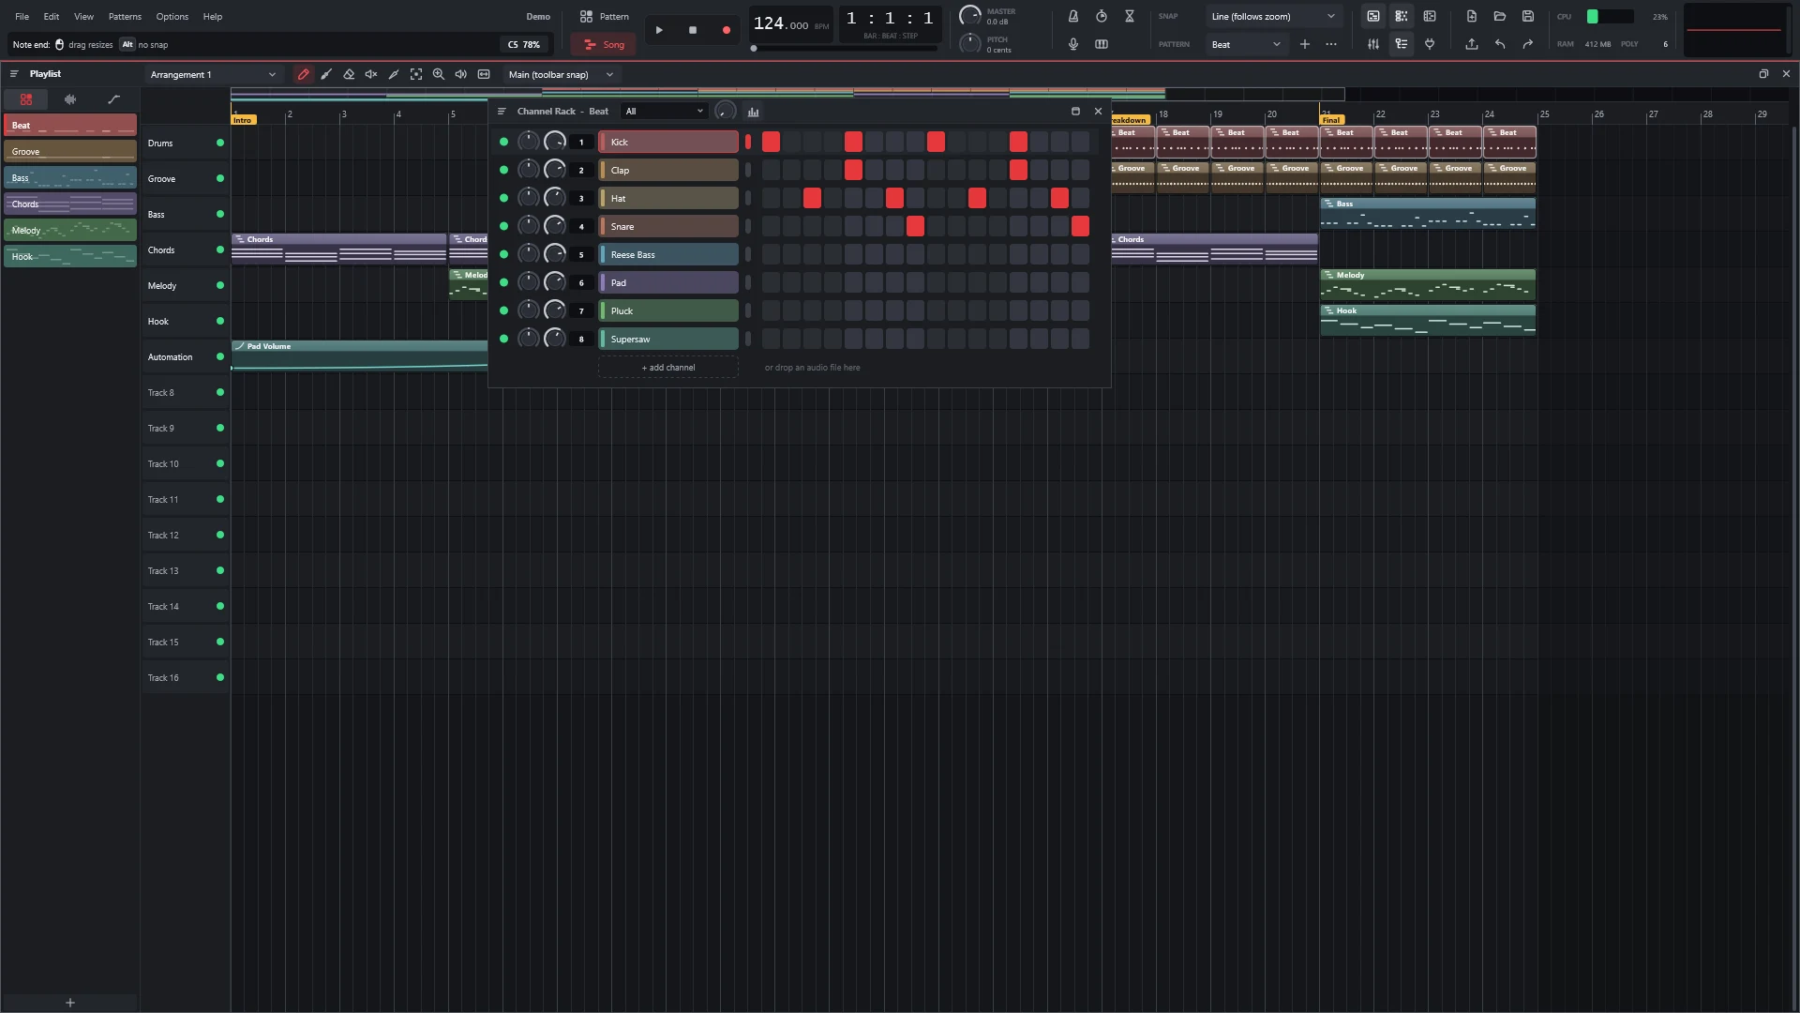This screenshot has width=1800, height=1013.
Task: Select the Delete eraser tool
Action: (349, 74)
